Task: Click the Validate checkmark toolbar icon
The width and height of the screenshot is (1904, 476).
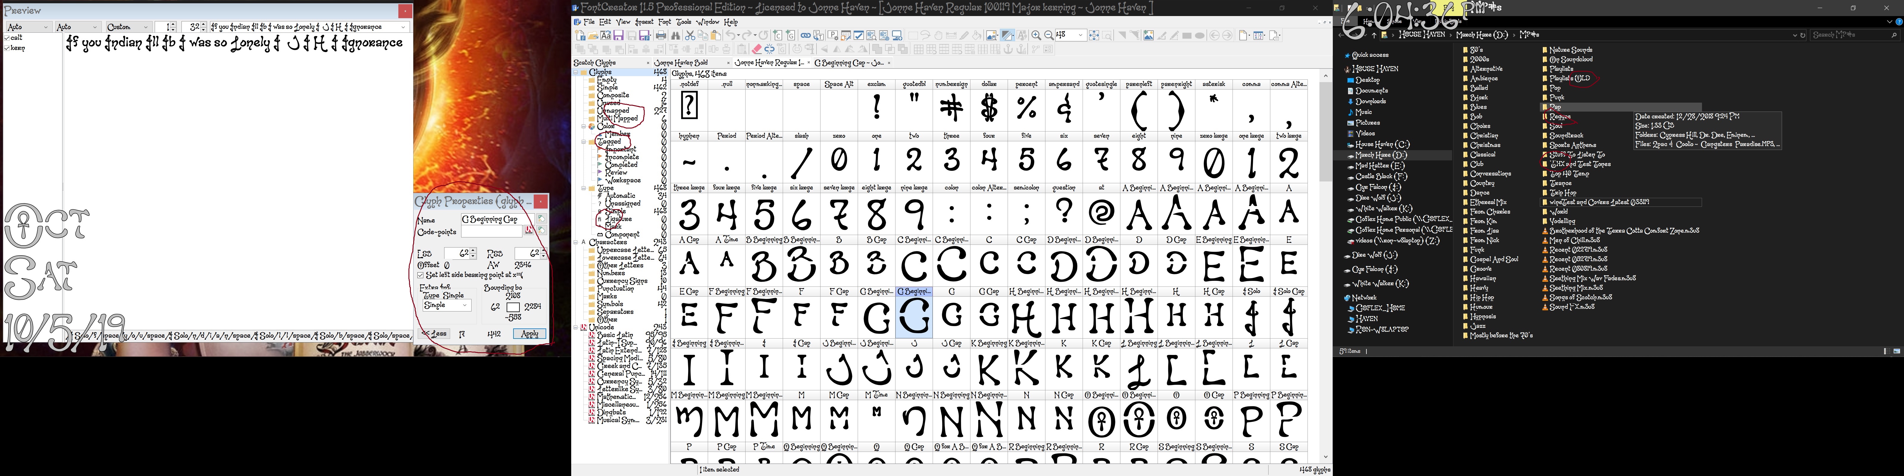Action: coord(859,35)
